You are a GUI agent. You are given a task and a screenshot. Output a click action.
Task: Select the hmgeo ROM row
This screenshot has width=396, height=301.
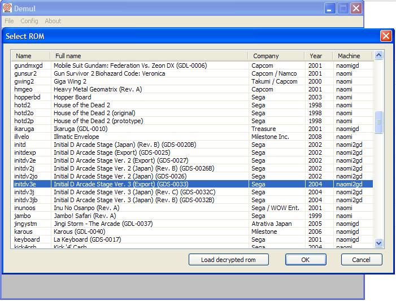pyautogui.click(x=193, y=89)
